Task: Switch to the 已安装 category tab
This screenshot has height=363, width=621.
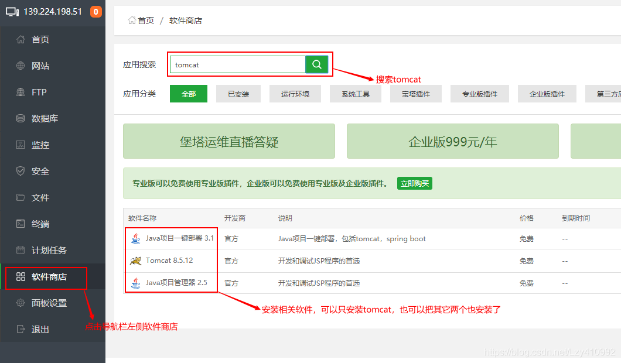Action: 238,94
